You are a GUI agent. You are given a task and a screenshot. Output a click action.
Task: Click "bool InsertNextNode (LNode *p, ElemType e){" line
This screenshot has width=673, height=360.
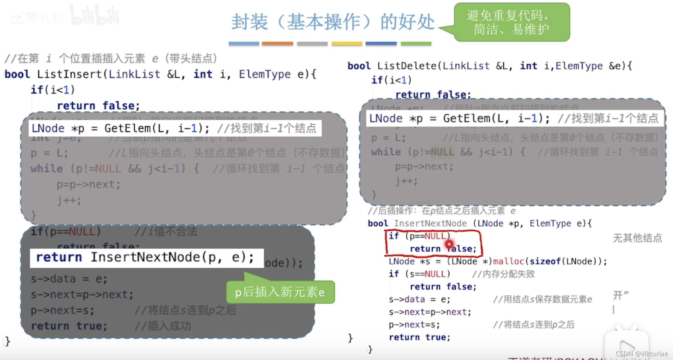click(480, 223)
